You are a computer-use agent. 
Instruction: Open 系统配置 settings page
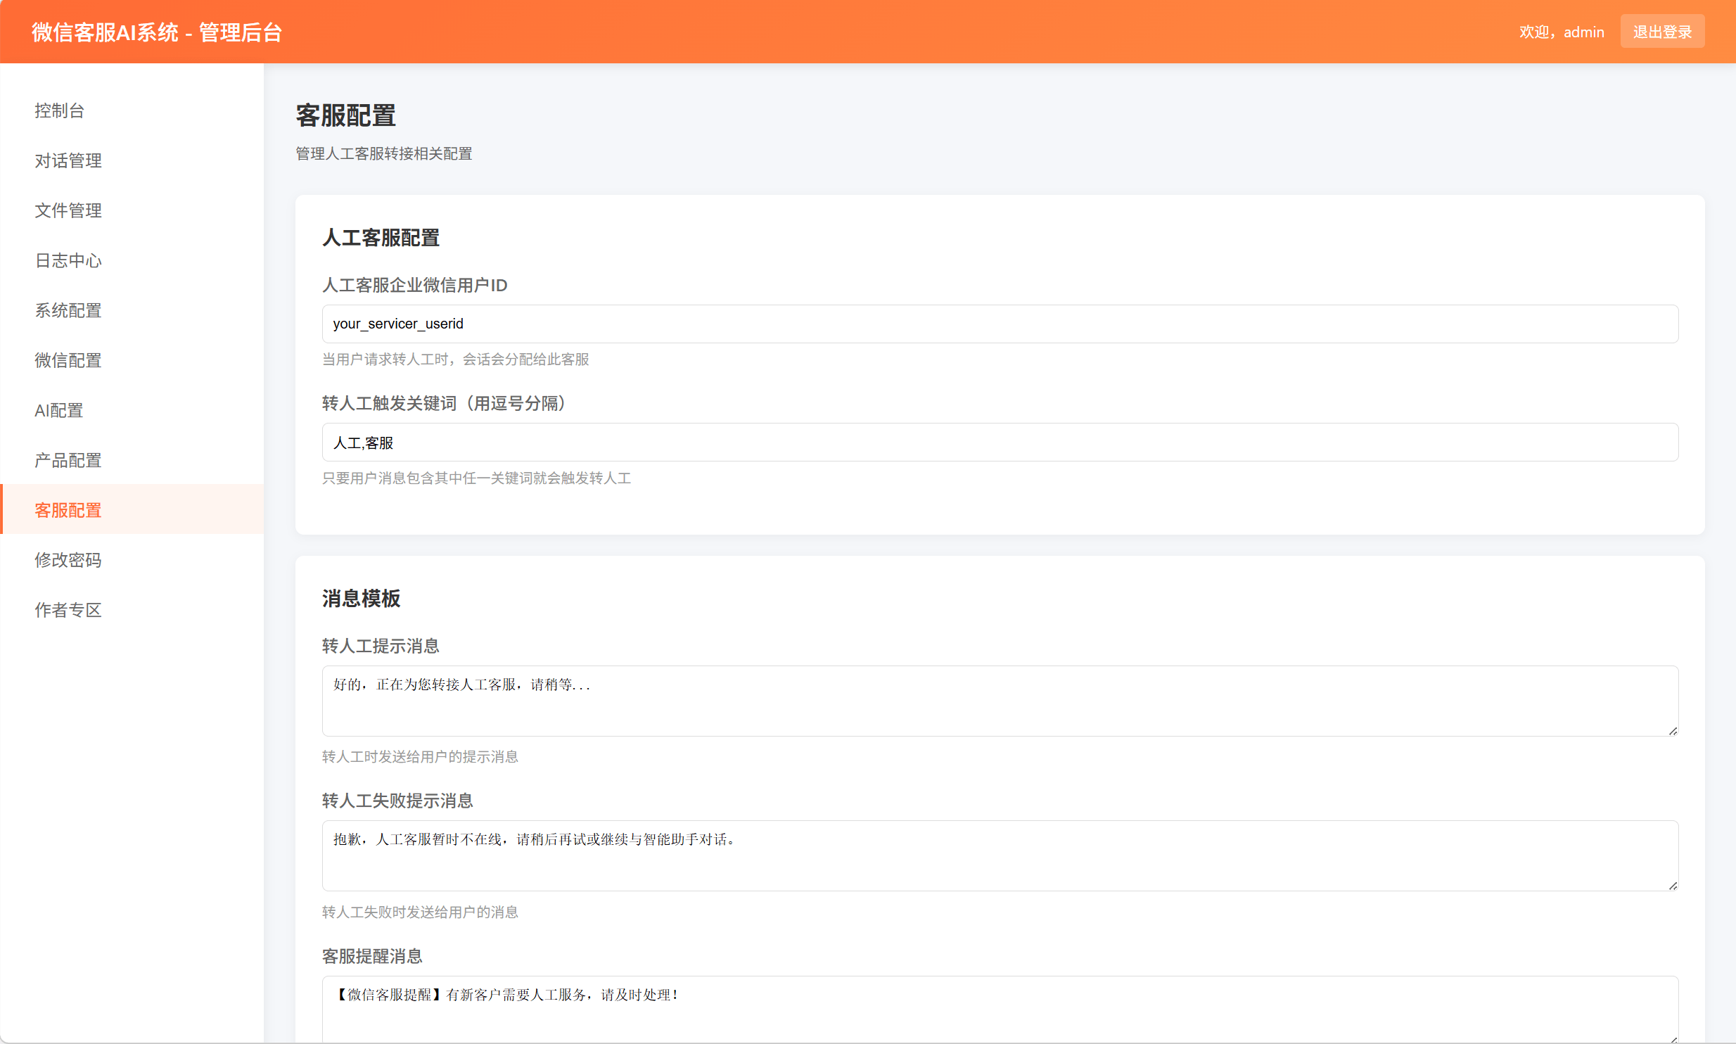coord(68,310)
